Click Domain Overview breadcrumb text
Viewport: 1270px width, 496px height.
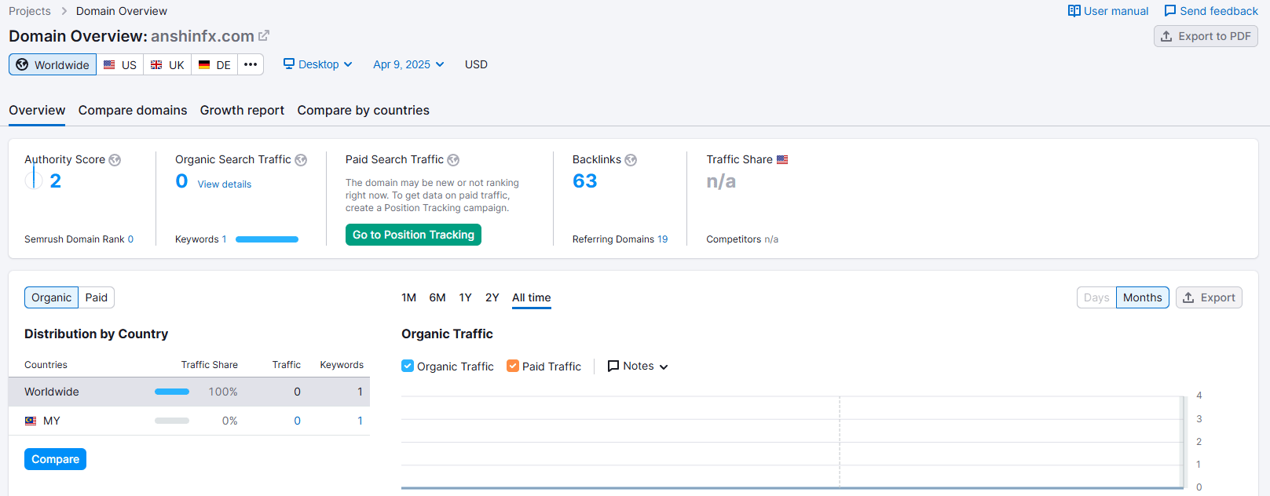[x=122, y=11]
